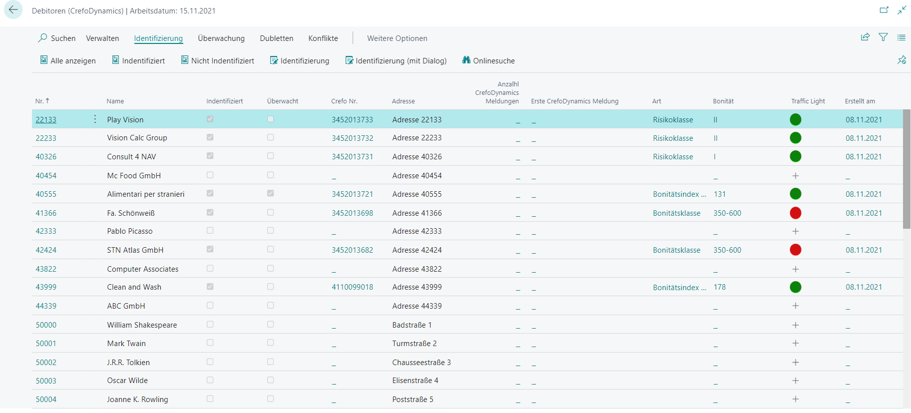
Task: Click the Onlinesuche binoculars action
Action: click(x=488, y=60)
